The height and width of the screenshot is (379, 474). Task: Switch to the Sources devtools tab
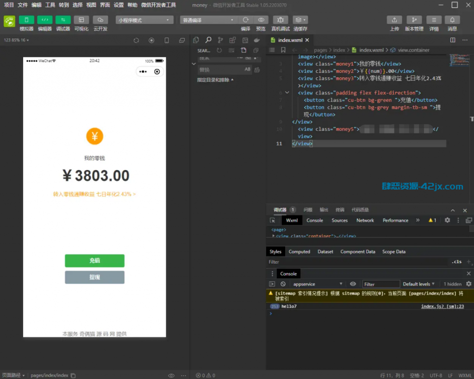339,221
